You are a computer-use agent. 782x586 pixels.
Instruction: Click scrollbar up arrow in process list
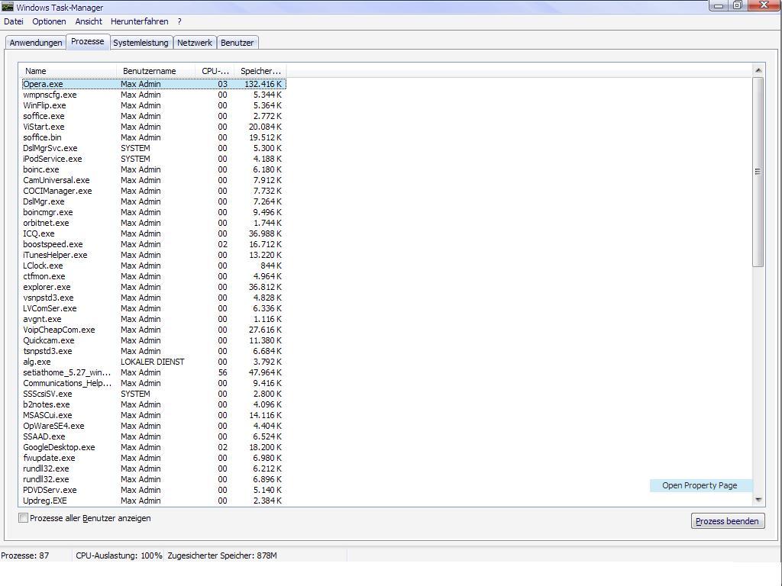(x=758, y=70)
